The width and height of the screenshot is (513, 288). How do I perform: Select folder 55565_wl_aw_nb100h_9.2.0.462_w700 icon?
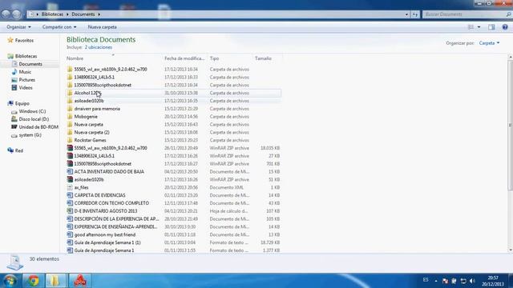click(x=70, y=70)
